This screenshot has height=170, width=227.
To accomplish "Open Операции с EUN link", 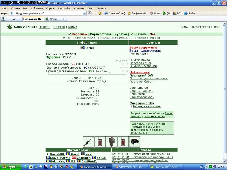I will click(x=142, y=103).
